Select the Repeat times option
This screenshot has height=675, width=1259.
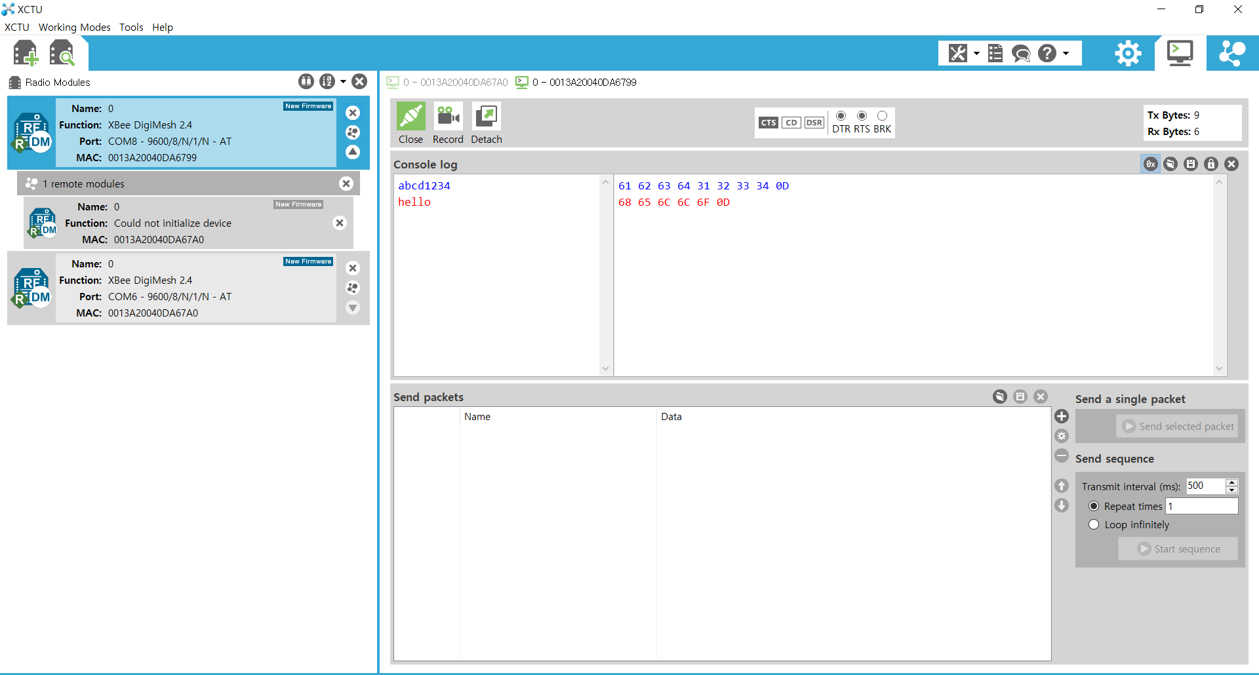pos(1094,506)
